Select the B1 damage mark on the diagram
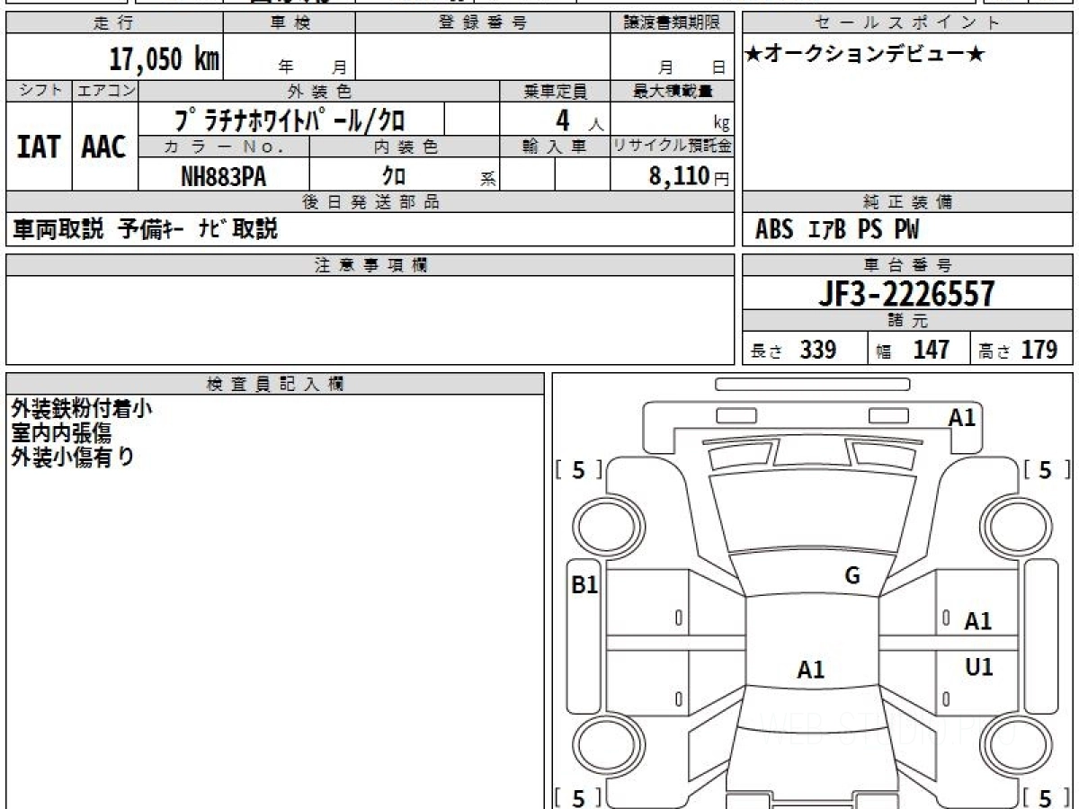1079x809 pixels. 585,585
